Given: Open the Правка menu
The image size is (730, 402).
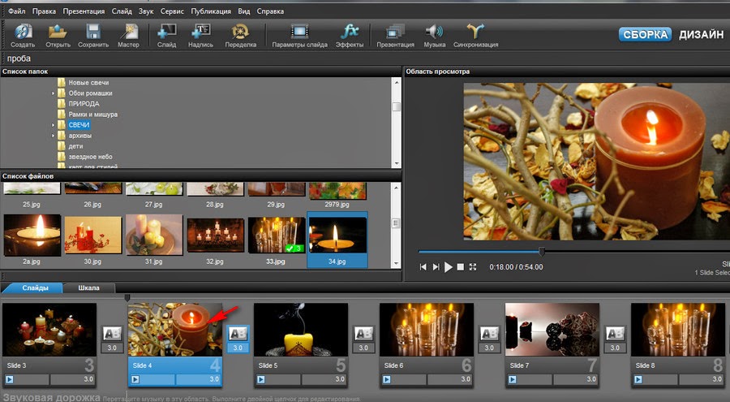Looking at the screenshot, I should point(45,11).
